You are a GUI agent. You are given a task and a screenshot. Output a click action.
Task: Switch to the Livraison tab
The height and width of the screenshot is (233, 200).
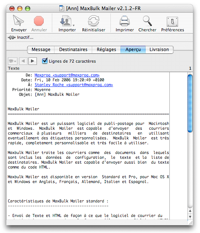159,50
